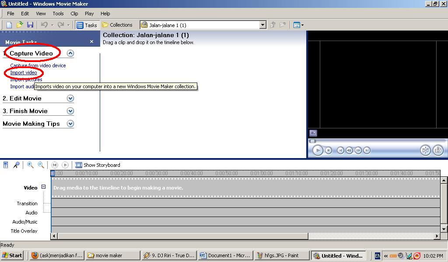Image resolution: width=448 pixels, height=262 pixels.
Task: Click the Import pictures link
Action: [x=26, y=79]
